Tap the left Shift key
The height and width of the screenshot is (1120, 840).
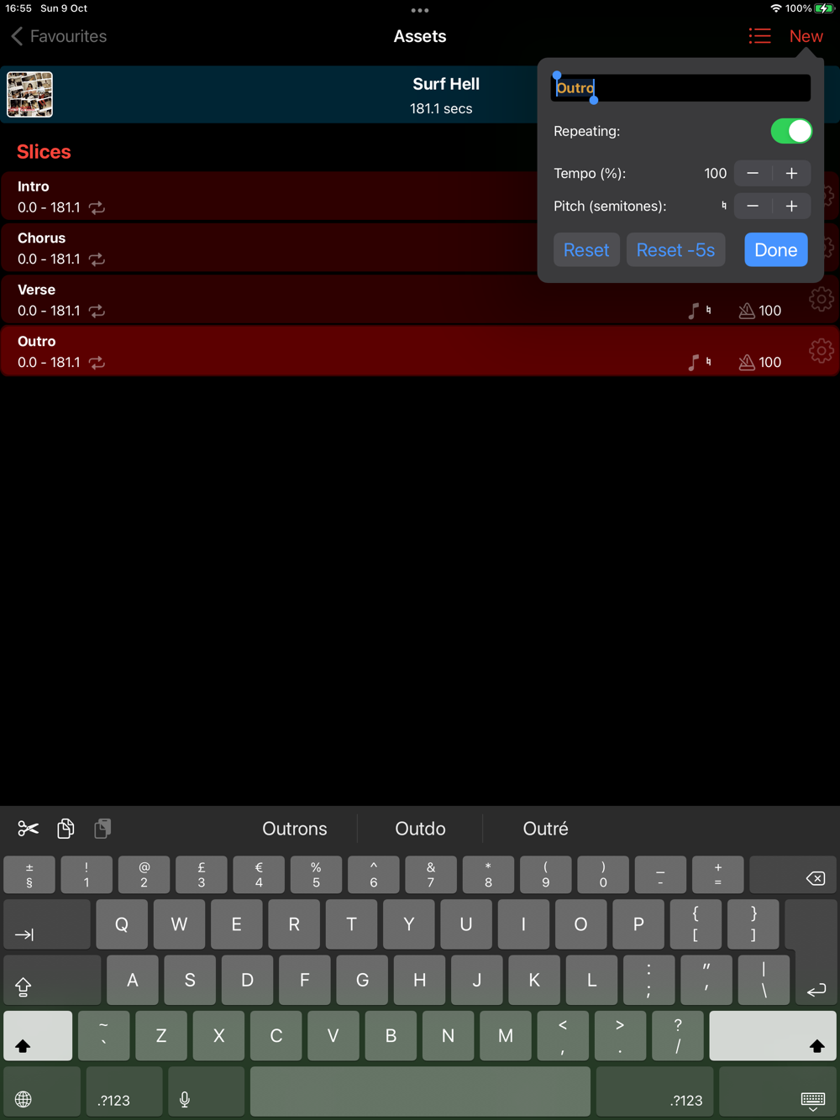point(38,1036)
